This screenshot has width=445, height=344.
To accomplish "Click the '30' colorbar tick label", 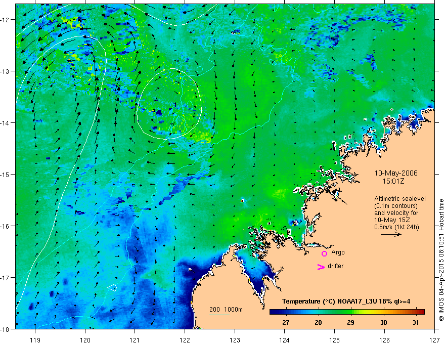I will 383,322.
